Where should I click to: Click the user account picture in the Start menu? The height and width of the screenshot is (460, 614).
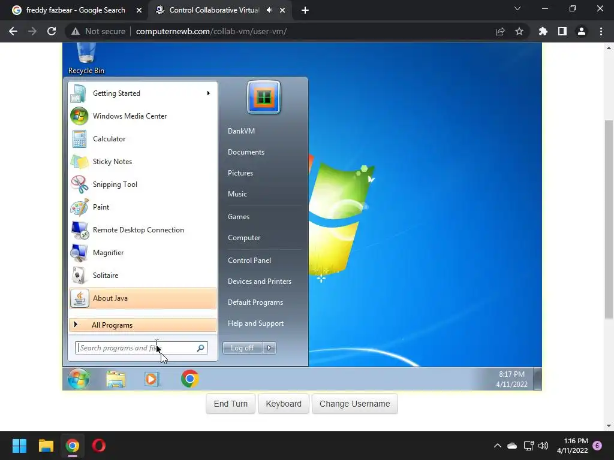(x=264, y=98)
